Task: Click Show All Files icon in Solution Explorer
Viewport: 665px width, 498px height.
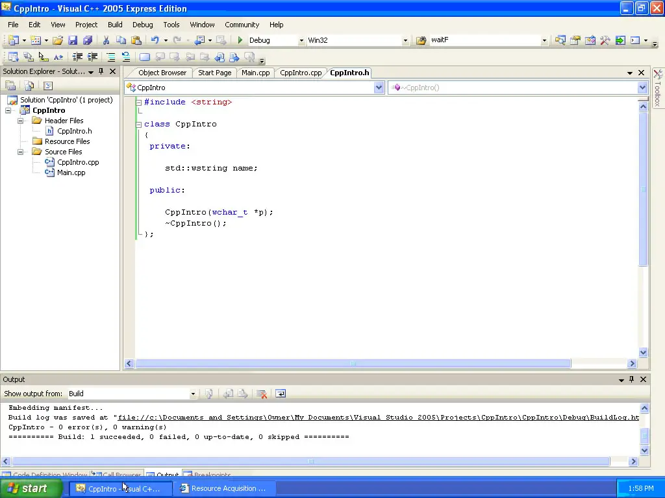Action: pos(29,86)
